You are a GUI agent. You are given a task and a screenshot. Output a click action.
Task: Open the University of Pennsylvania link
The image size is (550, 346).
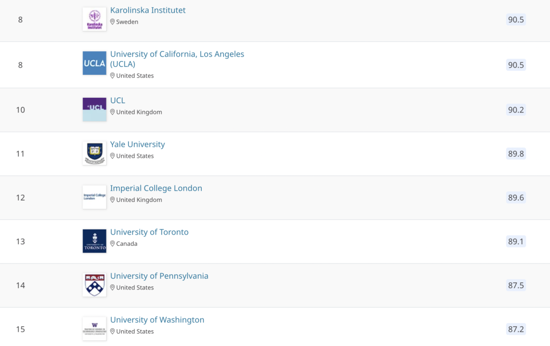[159, 276]
